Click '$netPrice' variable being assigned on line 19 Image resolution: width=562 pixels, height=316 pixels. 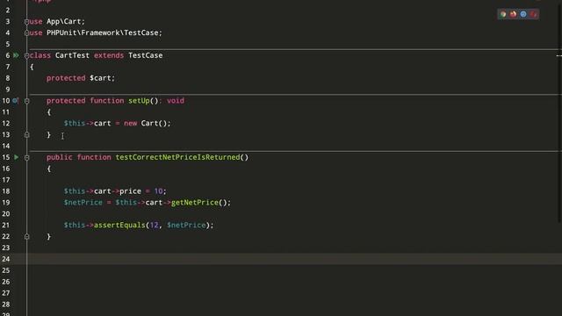pyautogui.click(x=83, y=203)
